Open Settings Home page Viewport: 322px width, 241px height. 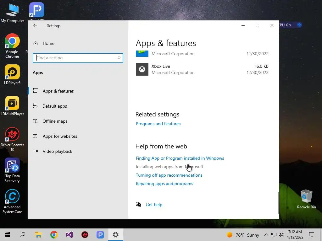click(48, 43)
